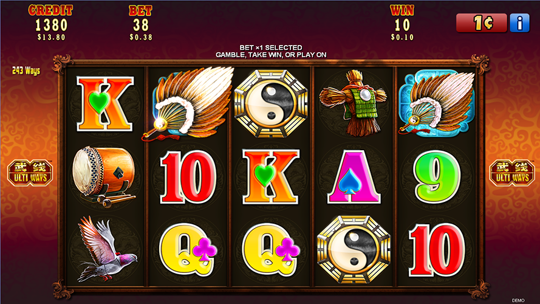Change the 1¢ denomination button
Viewport: 540px width, 304px height.
(x=482, y=22)
